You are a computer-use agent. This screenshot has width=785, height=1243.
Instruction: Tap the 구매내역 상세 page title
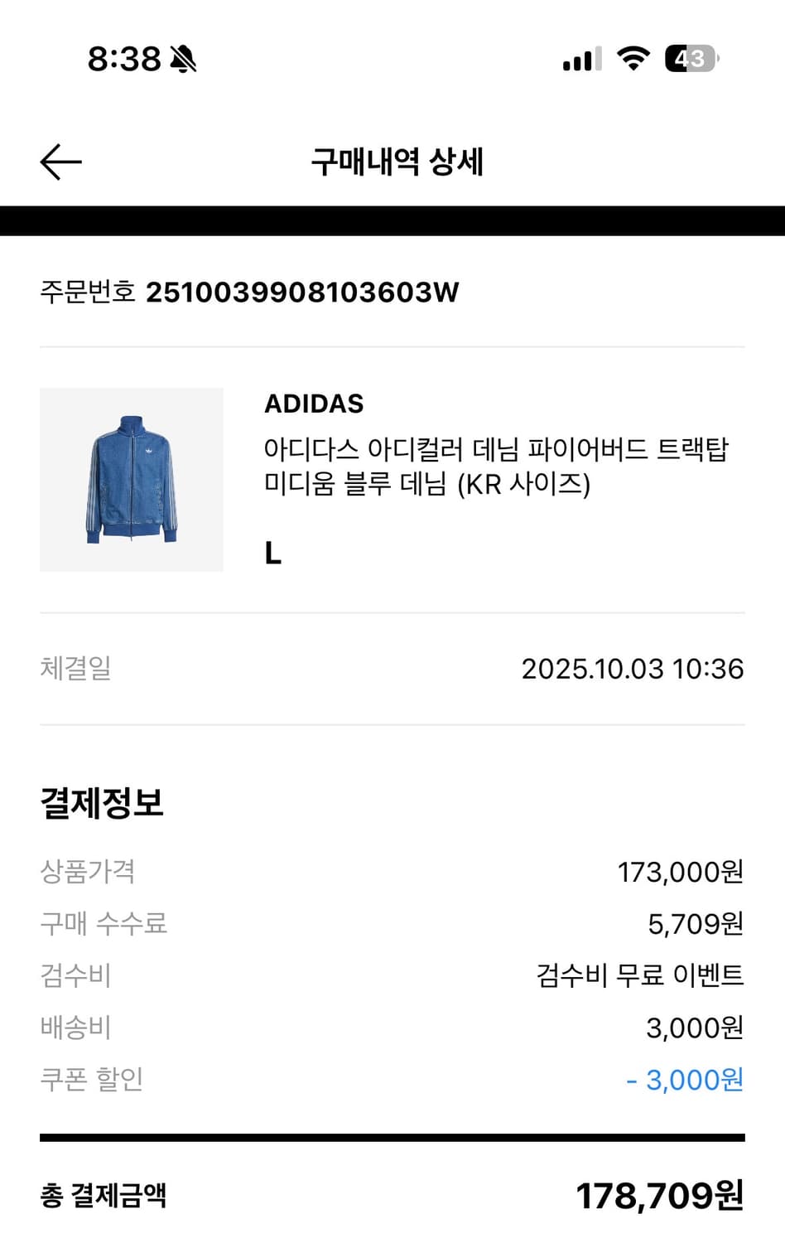(x=397, y=162)
